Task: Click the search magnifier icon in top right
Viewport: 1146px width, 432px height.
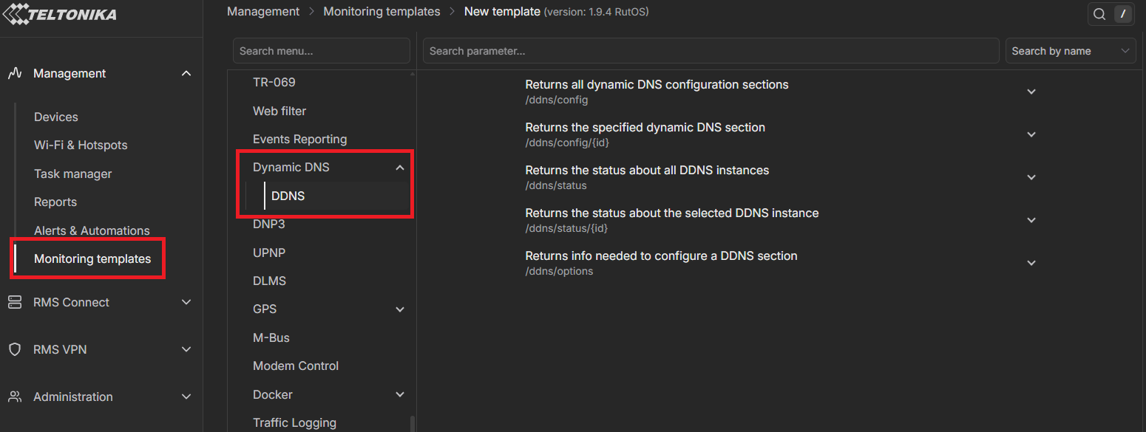Action: [1099, 14]
